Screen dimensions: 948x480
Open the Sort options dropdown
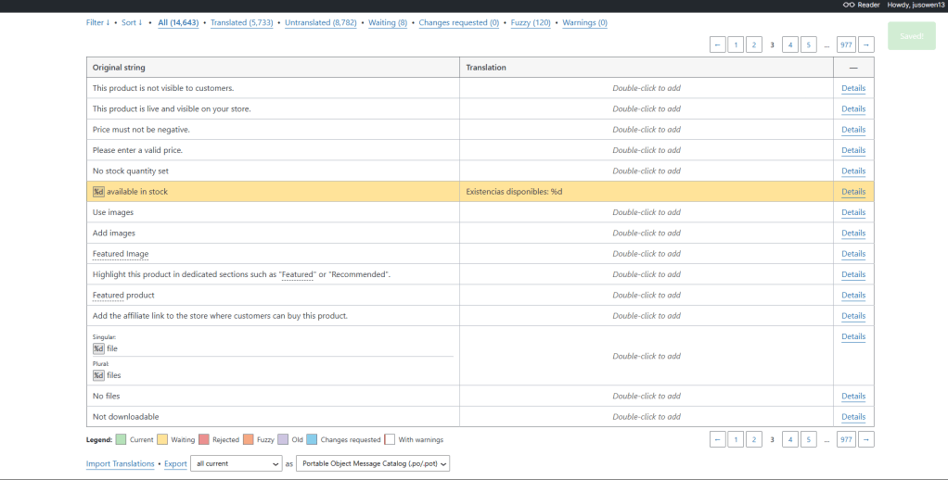click(x=132, y=22)
